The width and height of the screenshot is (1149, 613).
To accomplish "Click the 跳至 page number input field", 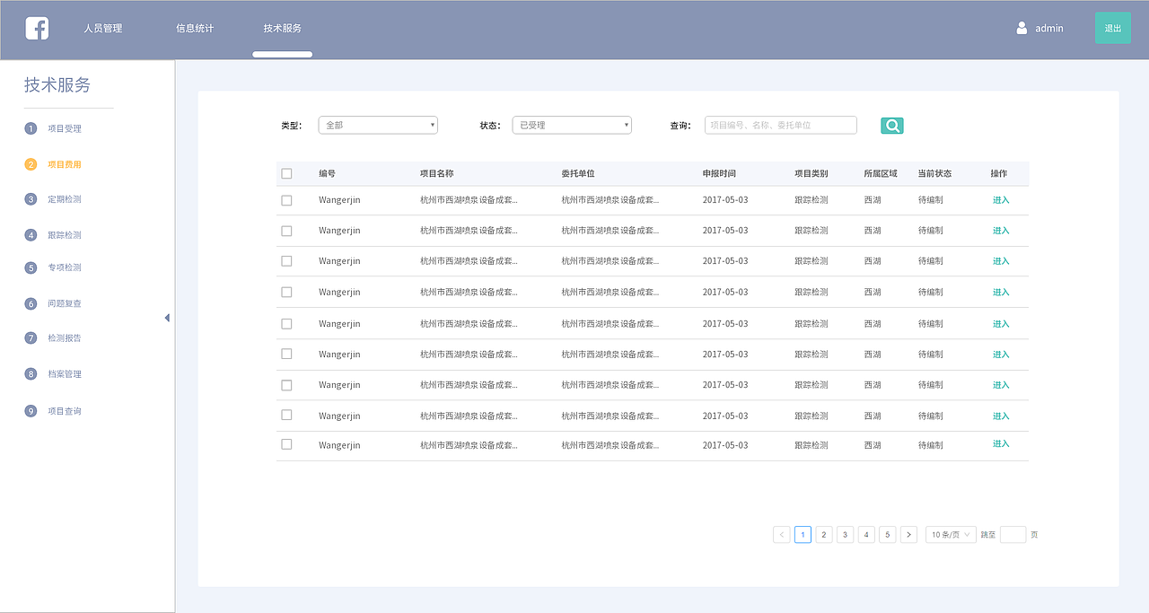I will (x=1013, y=534).
